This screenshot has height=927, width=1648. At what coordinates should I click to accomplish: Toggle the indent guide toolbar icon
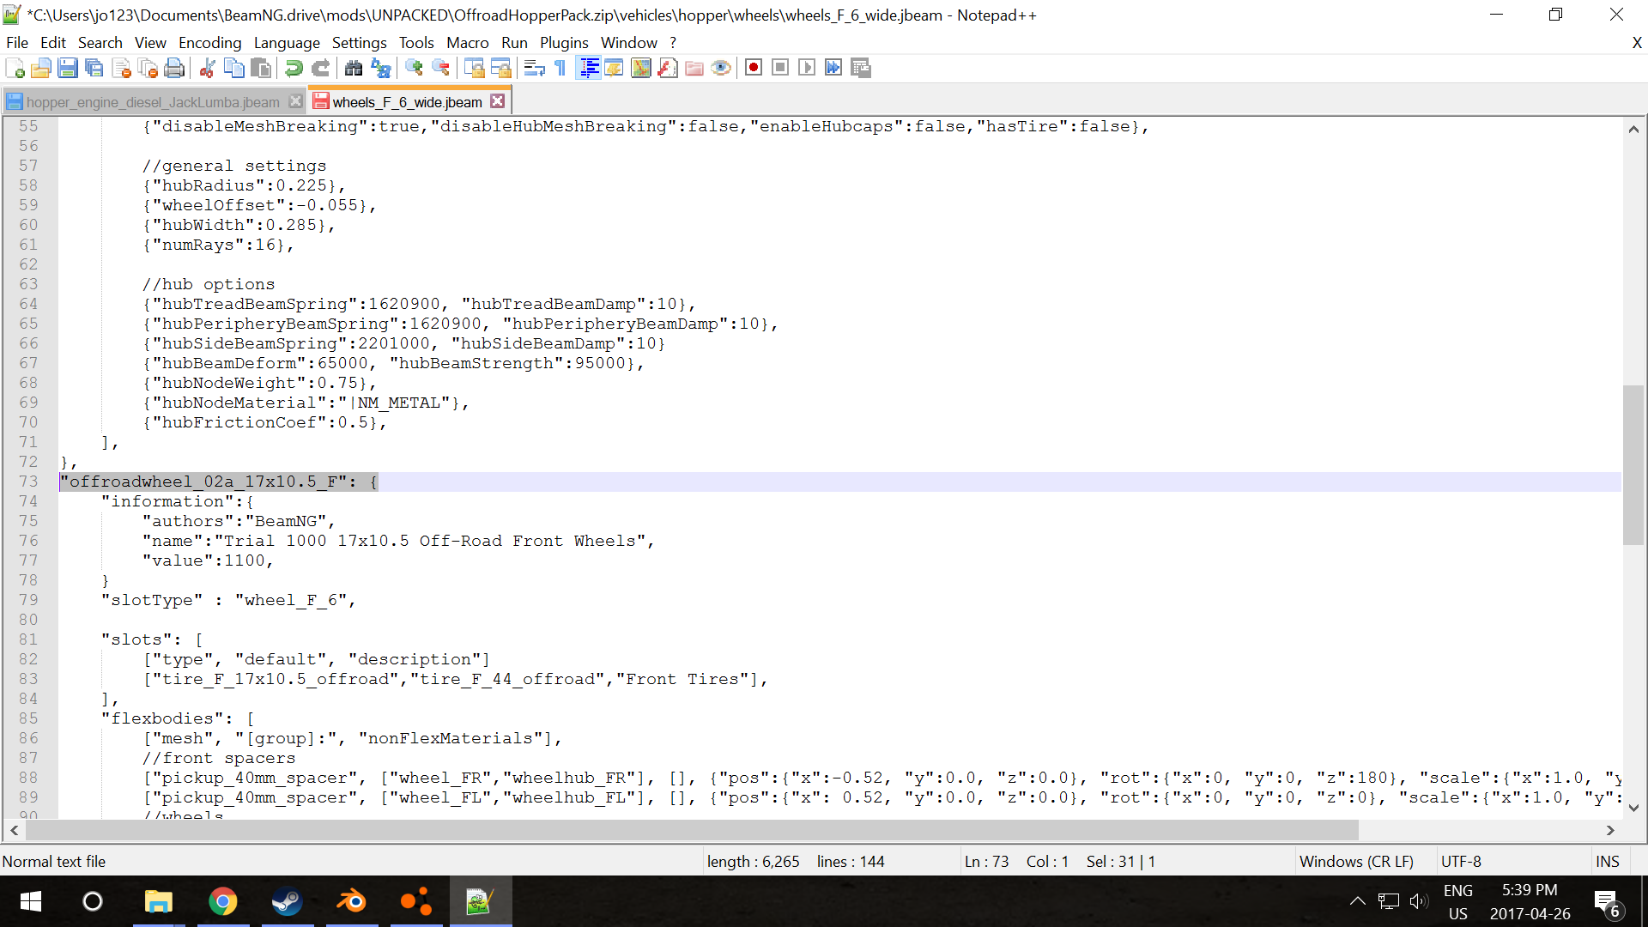point(588,68)
